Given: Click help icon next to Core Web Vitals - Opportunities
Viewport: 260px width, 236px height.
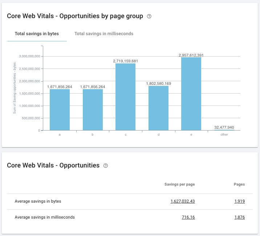Looking at the screenshot, I should [106, 166].
